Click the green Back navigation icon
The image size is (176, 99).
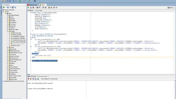(x=20, y=1)
